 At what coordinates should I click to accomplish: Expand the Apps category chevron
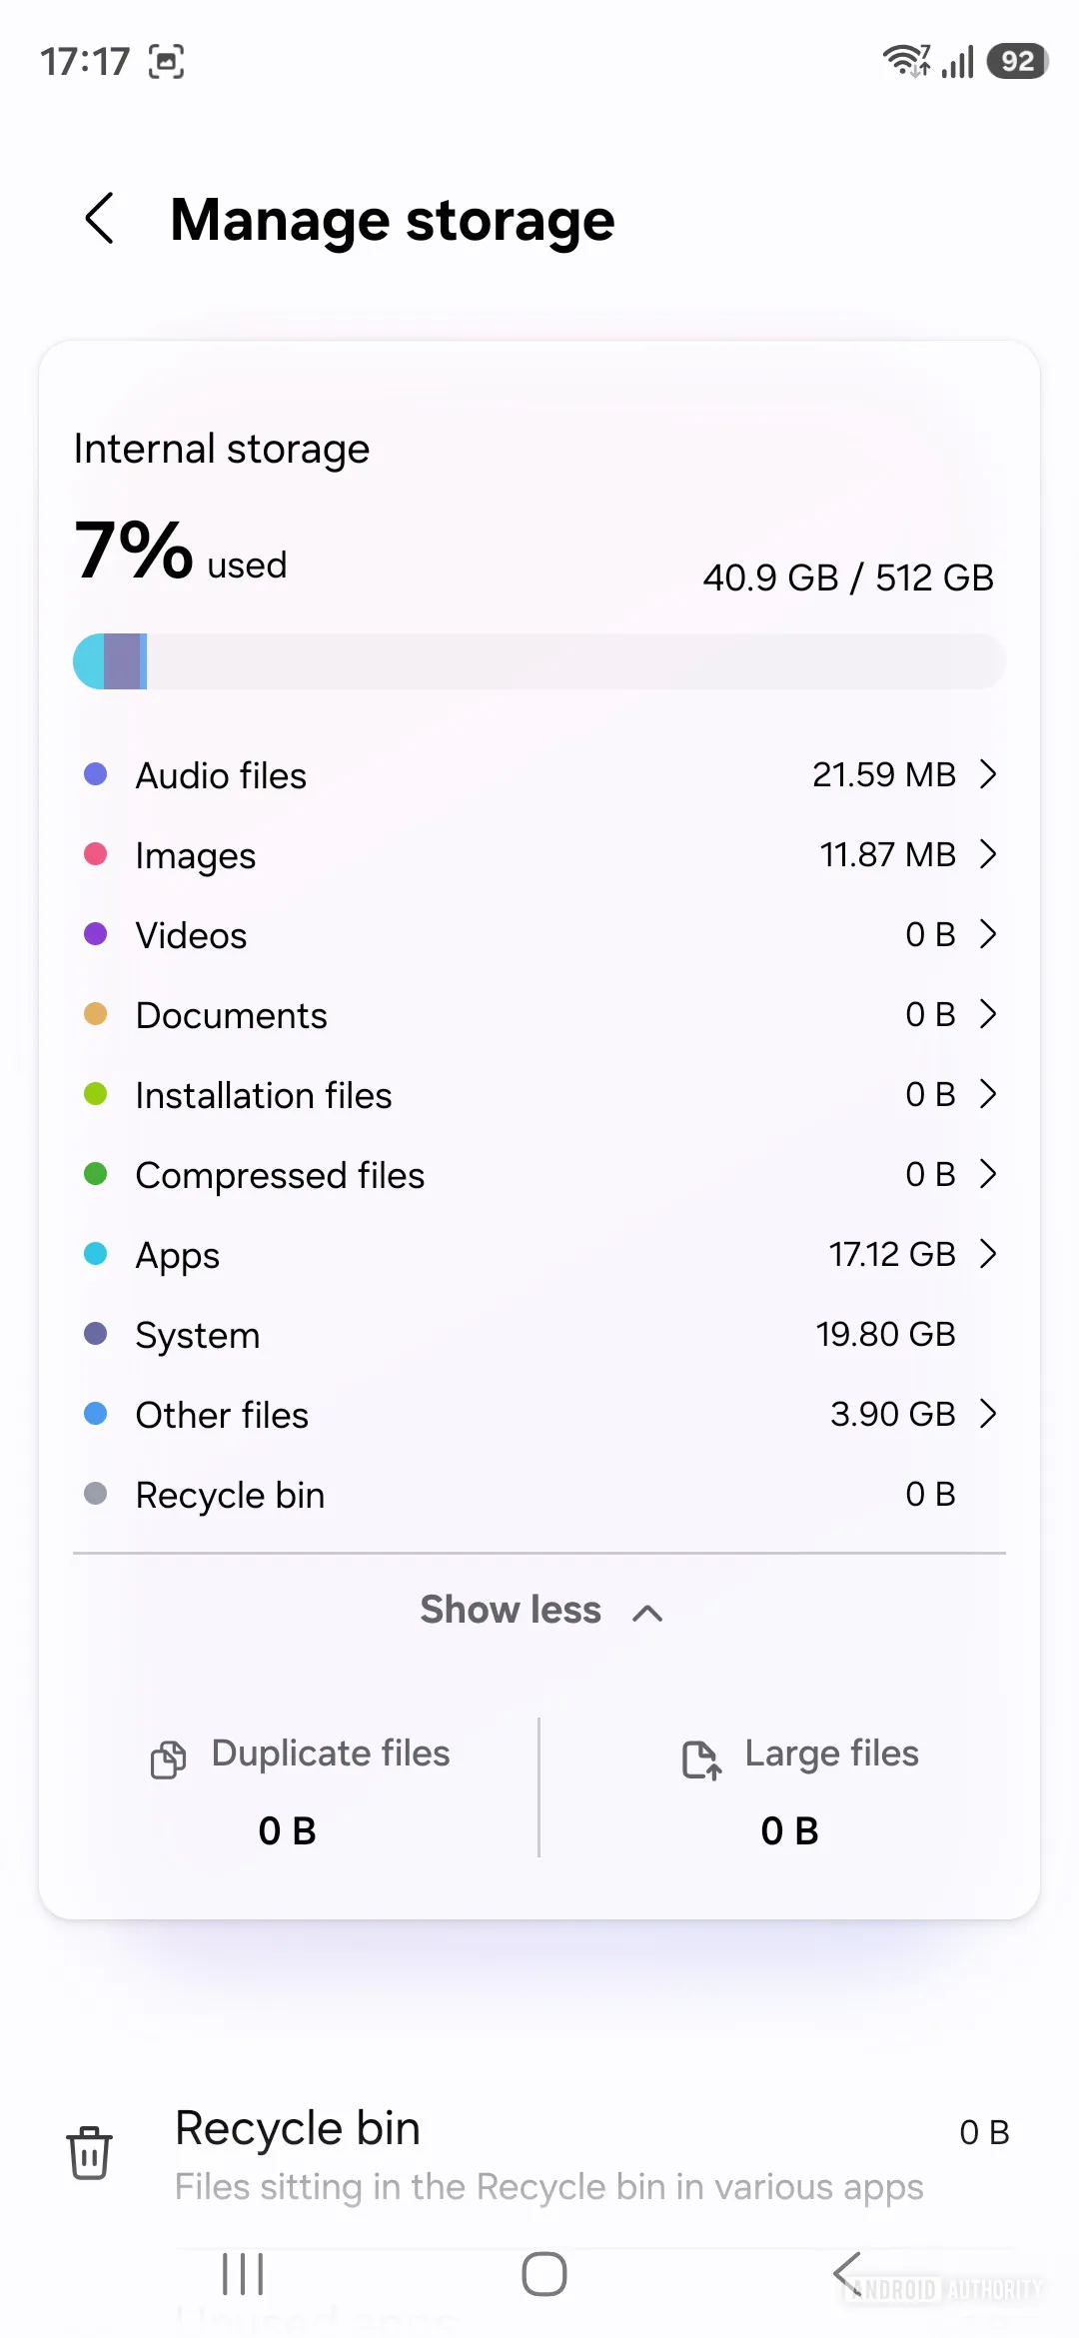coord(988,1254)
